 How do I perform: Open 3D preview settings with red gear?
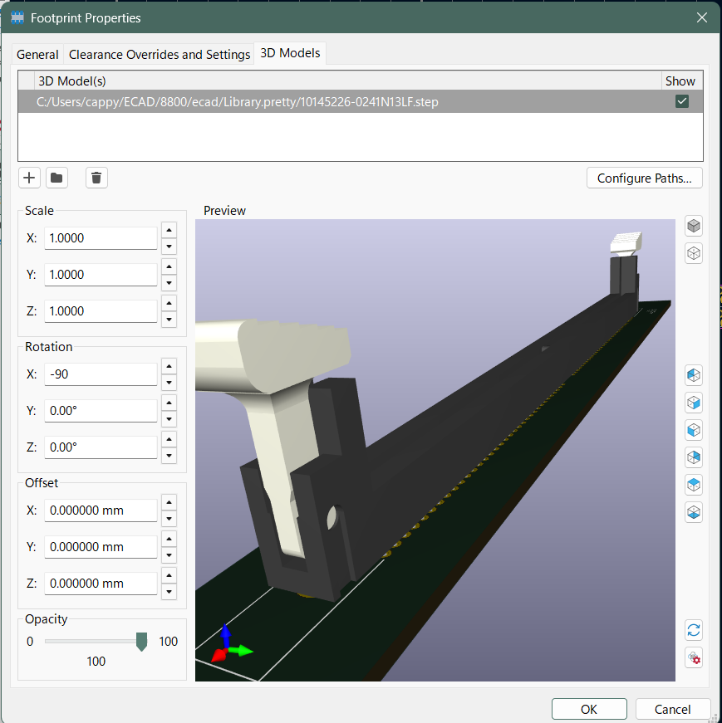(694, 657)
